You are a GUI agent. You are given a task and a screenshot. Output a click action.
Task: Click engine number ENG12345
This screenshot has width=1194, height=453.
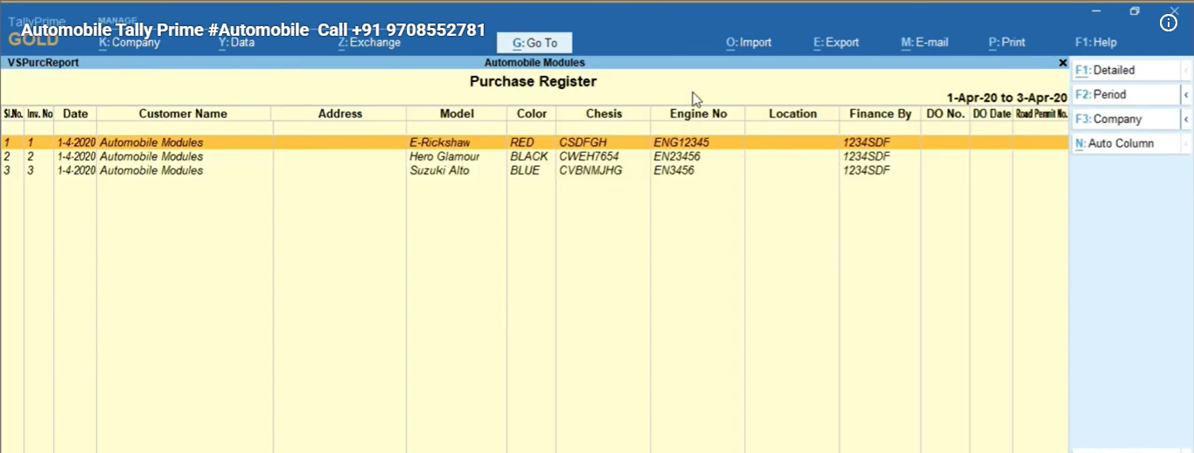pyautogui.click(x=681, y=142)
